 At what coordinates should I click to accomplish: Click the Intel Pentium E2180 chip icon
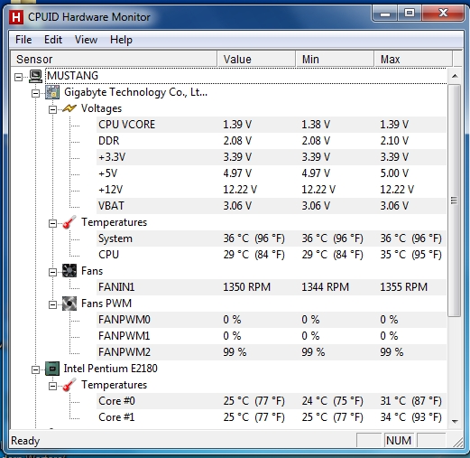pyautogui.click(x=52, y=369)
